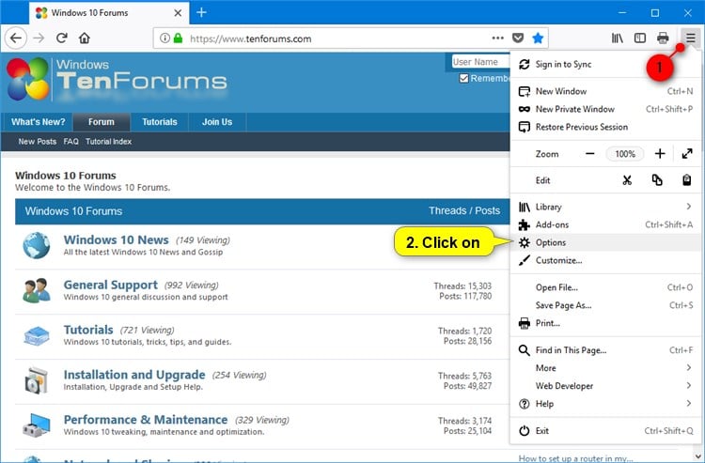Paste using the clipboard icon
The image size is (705, 463).
pyautogui.click(x=686, y=180)
